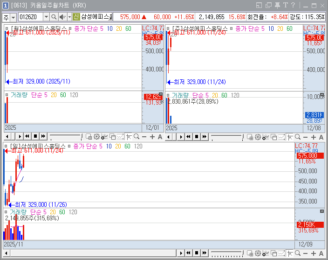Open chart settings gear in daily chart toolbar
This screenshot has height=260, width=328.
click(x=258, y=253)
